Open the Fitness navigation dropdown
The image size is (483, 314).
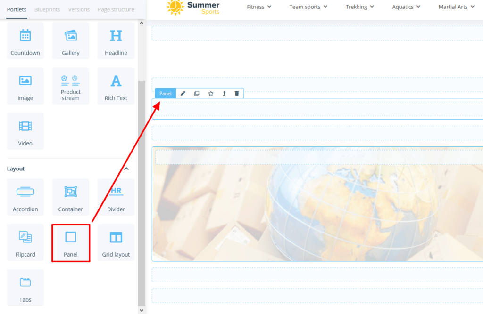[x=258, y=7]
